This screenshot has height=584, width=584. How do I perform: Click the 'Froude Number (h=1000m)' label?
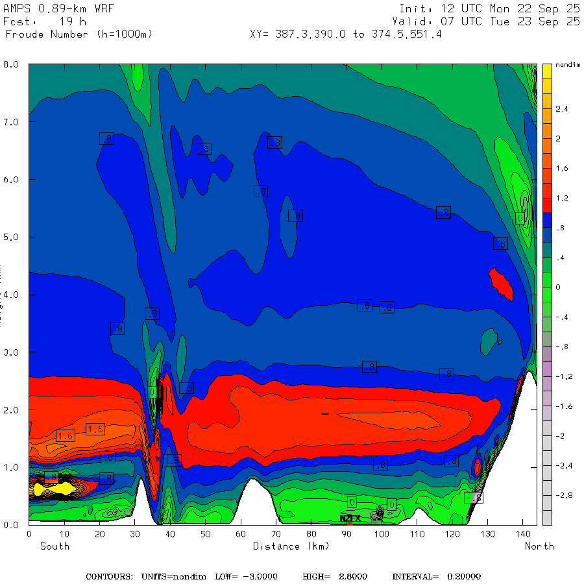[79, 34]
